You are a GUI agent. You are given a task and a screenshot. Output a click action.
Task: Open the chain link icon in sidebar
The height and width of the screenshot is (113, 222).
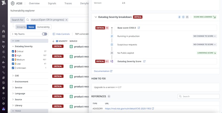[x=4, y=73]
